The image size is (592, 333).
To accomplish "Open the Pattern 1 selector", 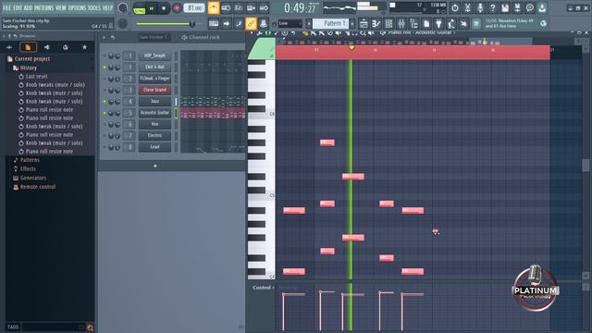I will click(331, 23).
